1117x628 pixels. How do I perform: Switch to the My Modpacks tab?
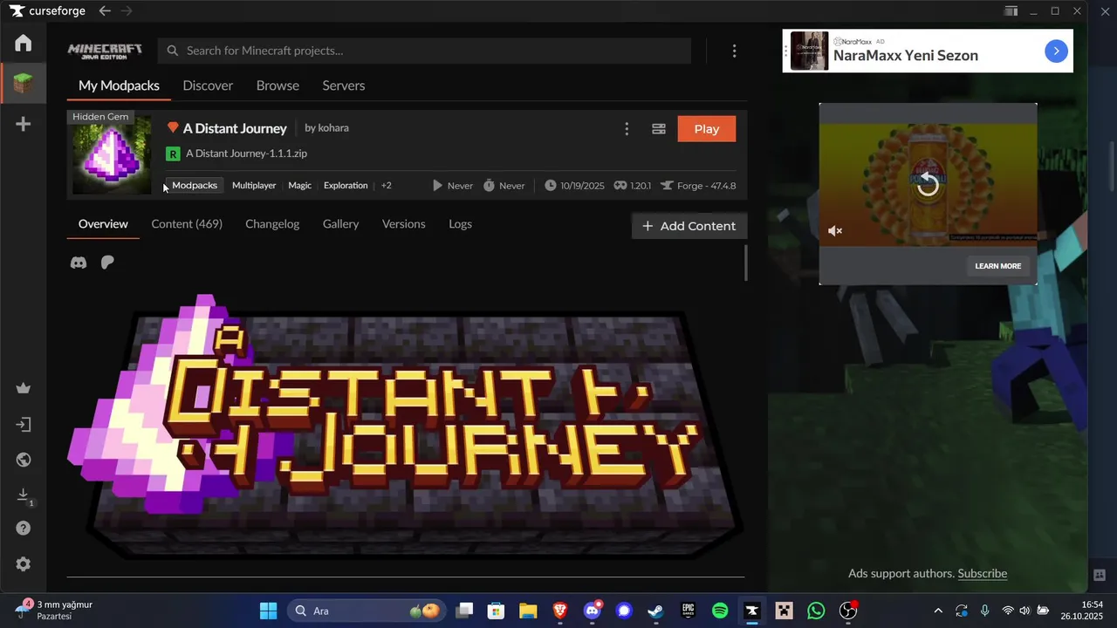click(119, 85)
